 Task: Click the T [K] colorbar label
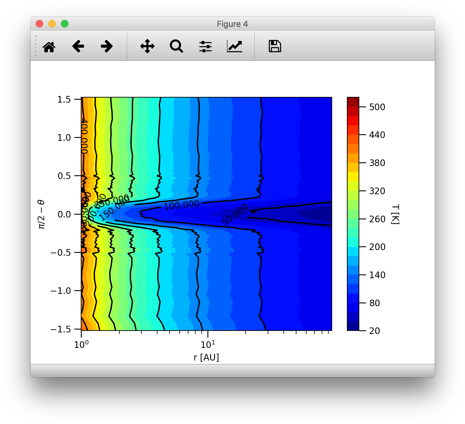(395, 214)
